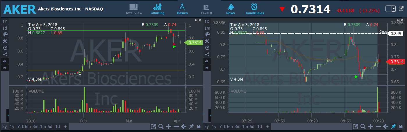Click the right chart magnifier search icon
The height and width of the screenshot is (132, 407).
[x=363, y=126]
